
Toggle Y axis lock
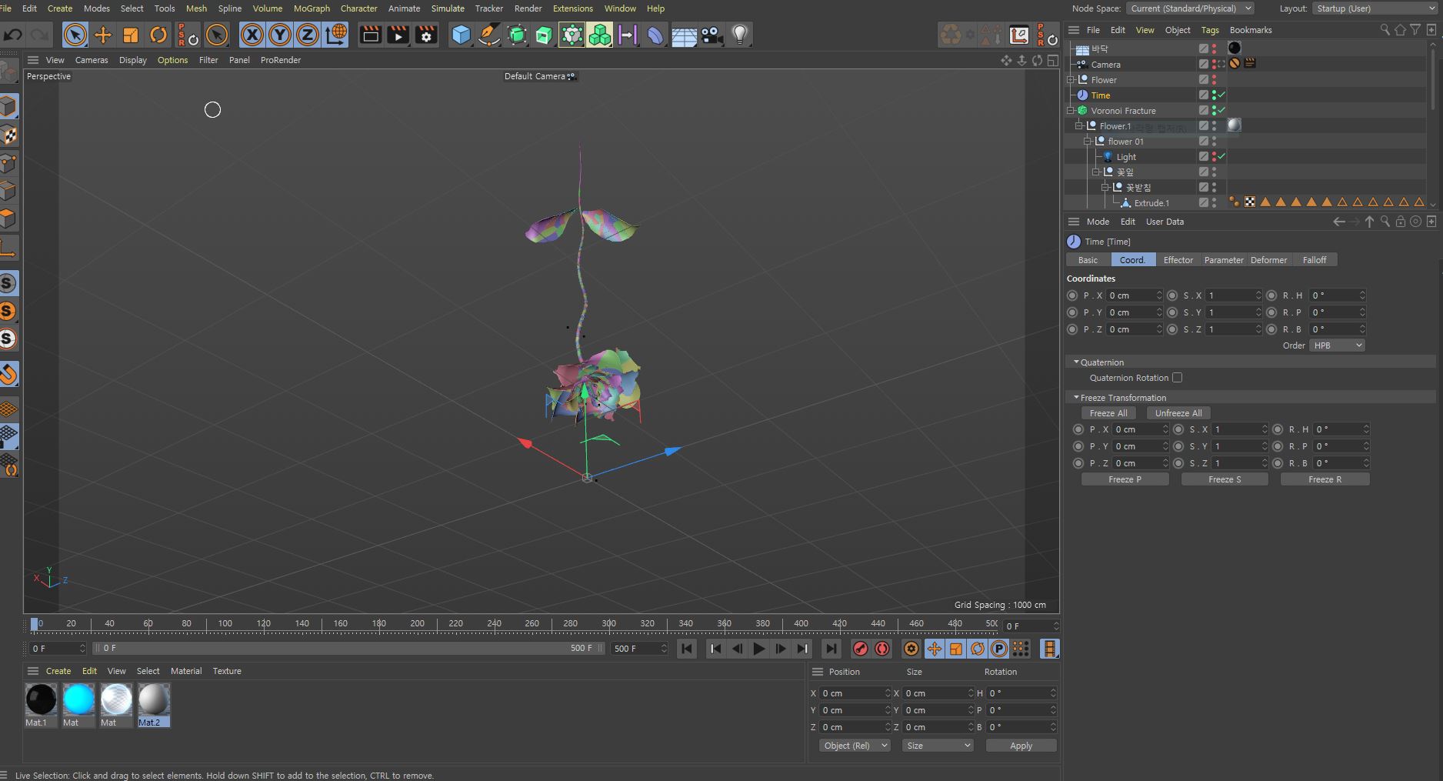point(280,35)
